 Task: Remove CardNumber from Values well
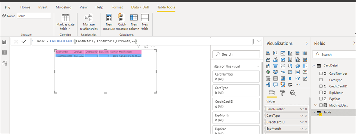click(x=306, y=109)
